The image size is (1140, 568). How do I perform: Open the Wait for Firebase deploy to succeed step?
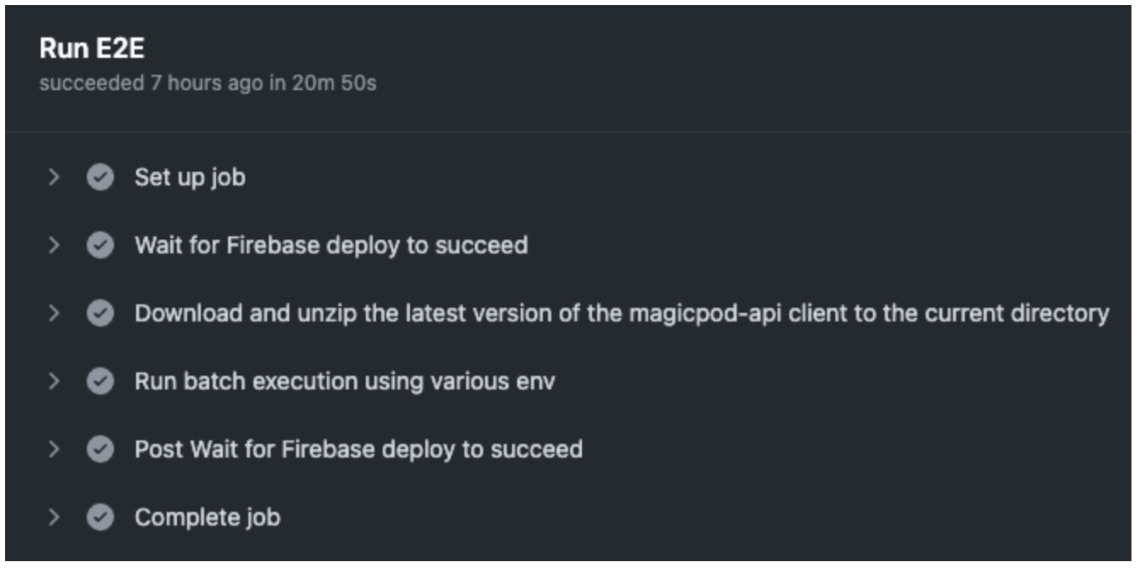click(331, 246)
